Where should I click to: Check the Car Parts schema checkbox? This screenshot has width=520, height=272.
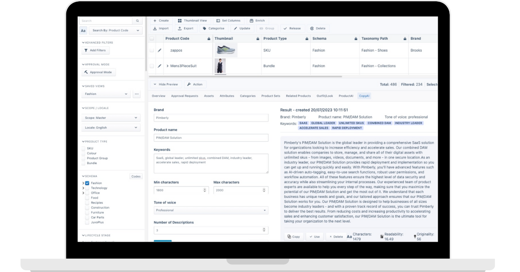click(x=87, y=217)
